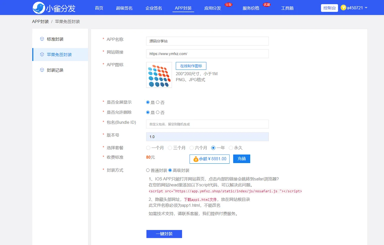Click the uploaded APP icon thumbnail
The width and height of the screenshot is (384, 245).
[159, 75]
